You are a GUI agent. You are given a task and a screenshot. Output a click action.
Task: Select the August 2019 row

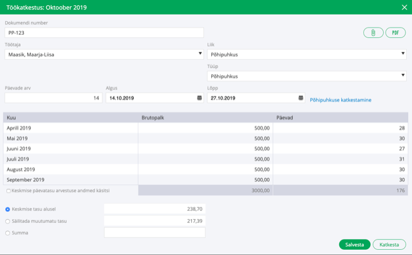coord(205,170)
